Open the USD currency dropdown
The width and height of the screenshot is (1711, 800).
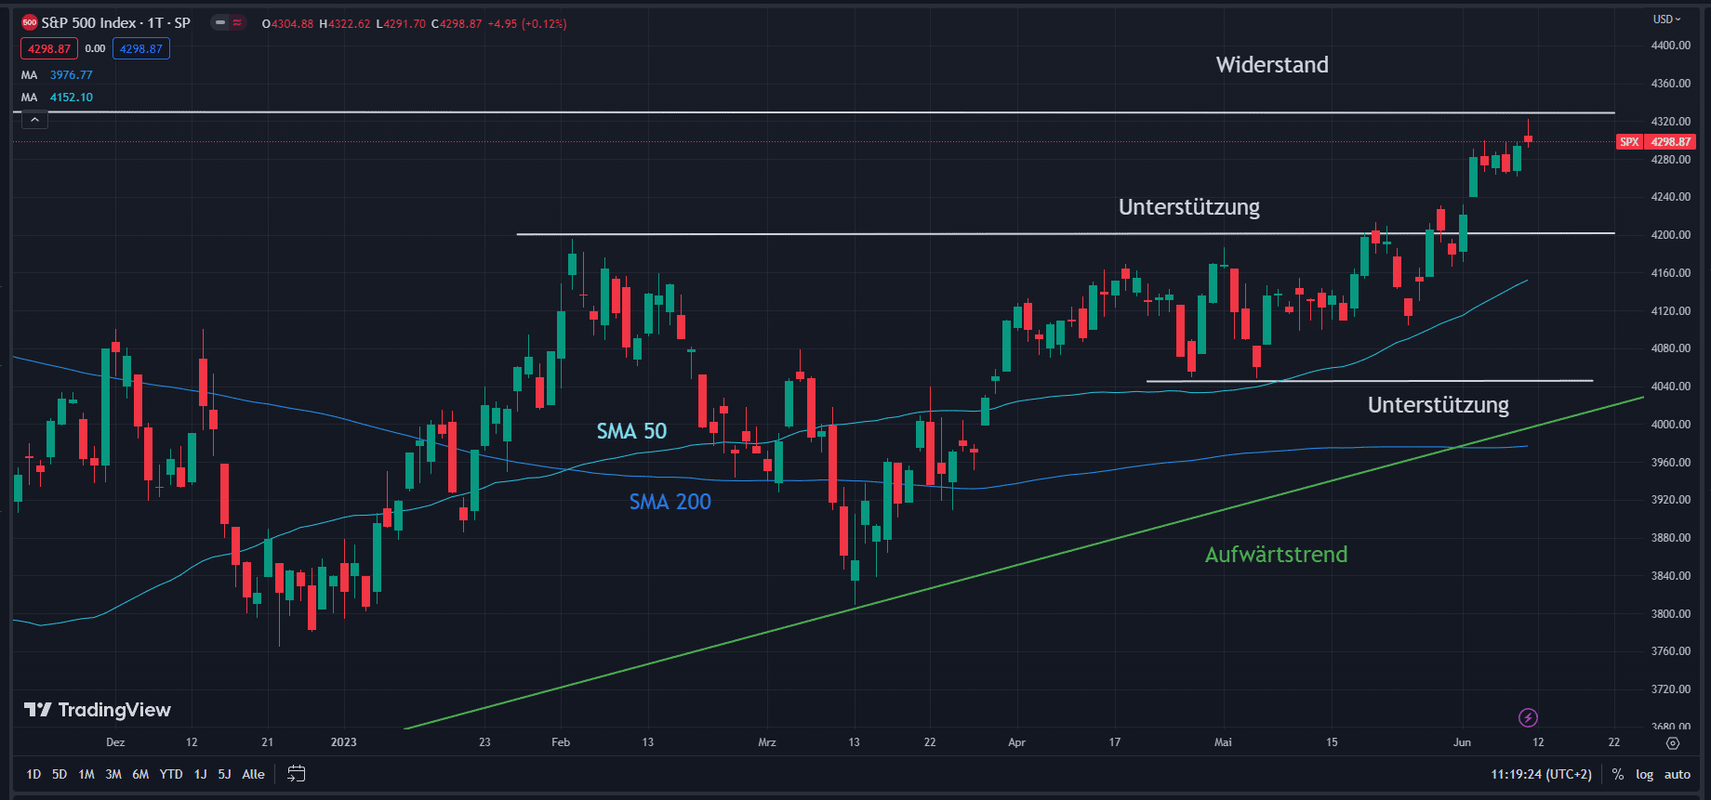pos(1666,20)
